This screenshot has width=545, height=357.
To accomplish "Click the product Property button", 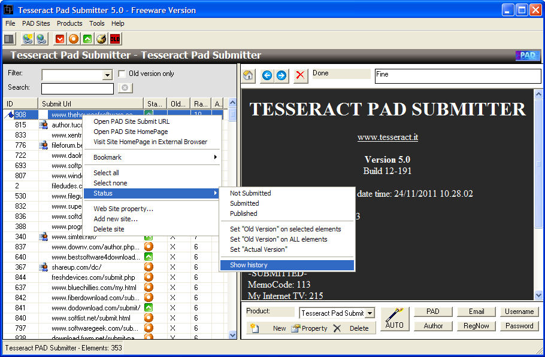I will (310, 328).
